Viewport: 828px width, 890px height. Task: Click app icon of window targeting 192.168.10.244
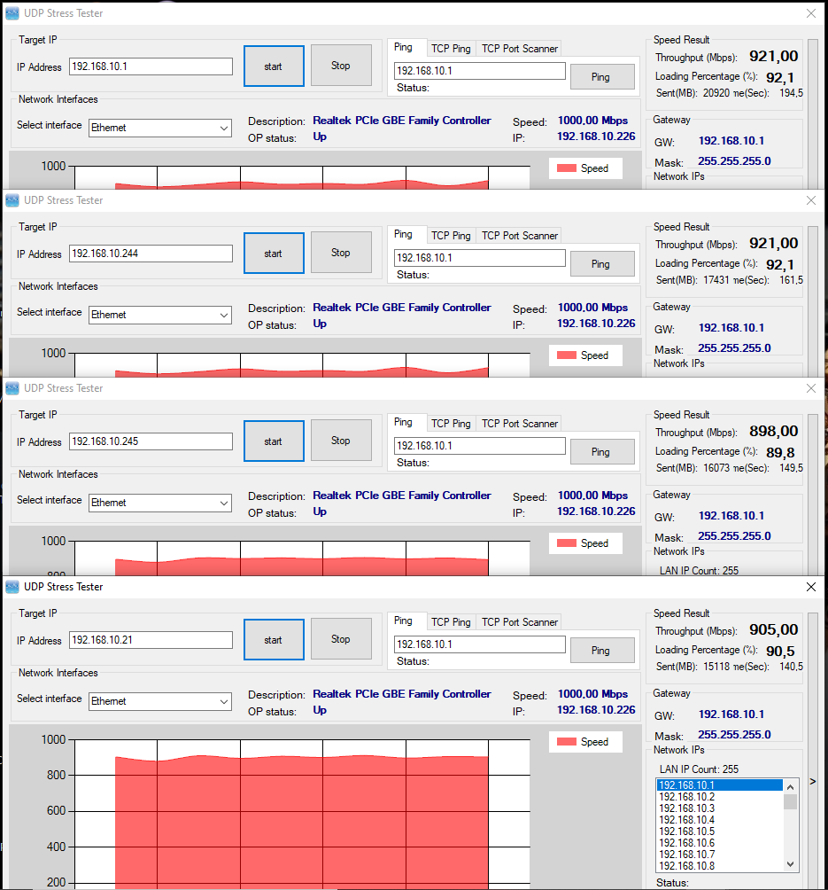(12, 199)
